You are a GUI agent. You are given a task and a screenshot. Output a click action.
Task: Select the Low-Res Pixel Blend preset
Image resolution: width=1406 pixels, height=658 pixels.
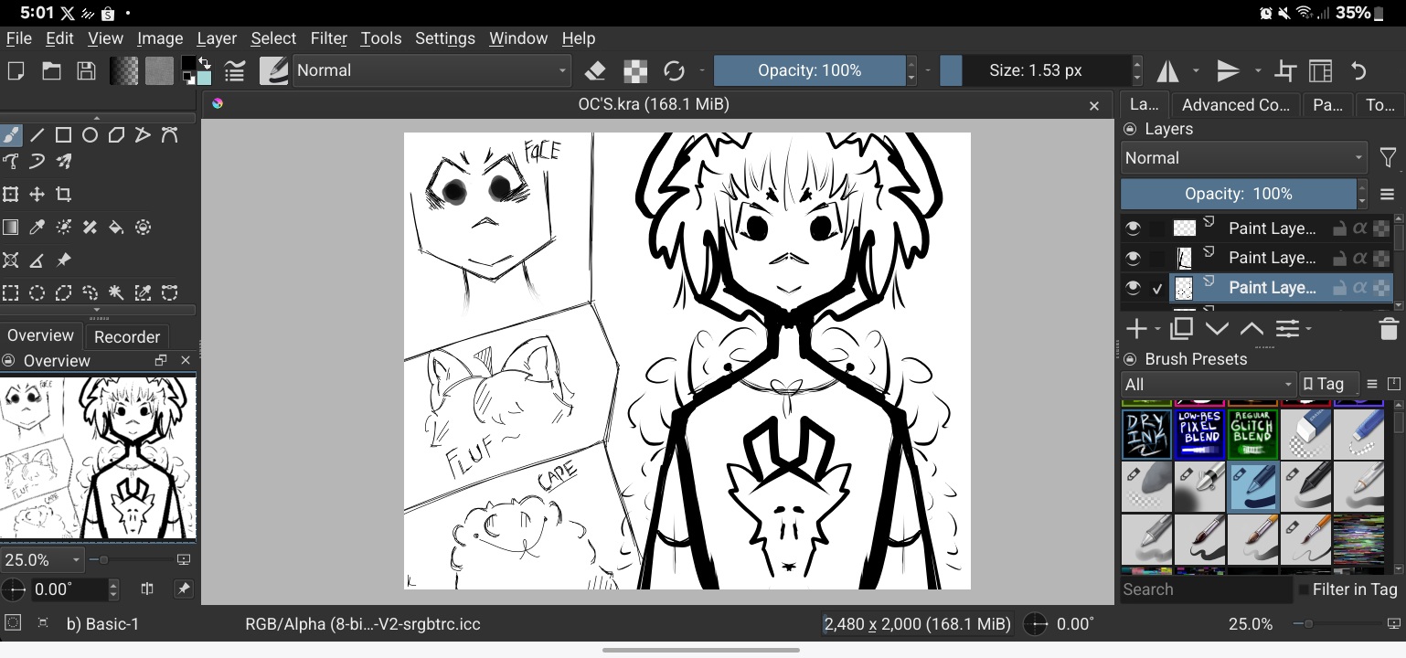1199,434
